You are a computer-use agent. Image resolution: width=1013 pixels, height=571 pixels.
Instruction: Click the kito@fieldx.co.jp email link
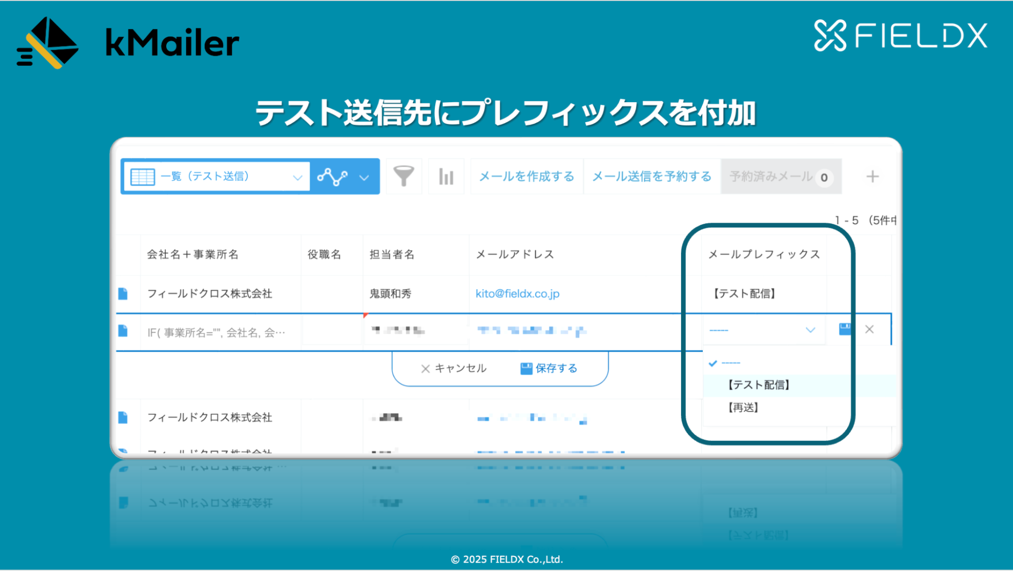[517, 294]
